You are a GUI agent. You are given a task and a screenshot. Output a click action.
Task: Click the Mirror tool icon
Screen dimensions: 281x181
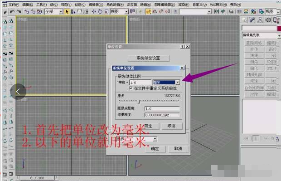pos(217,12)
